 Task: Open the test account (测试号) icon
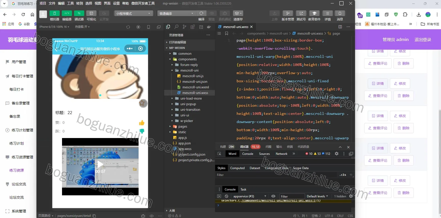coord(301,13)
